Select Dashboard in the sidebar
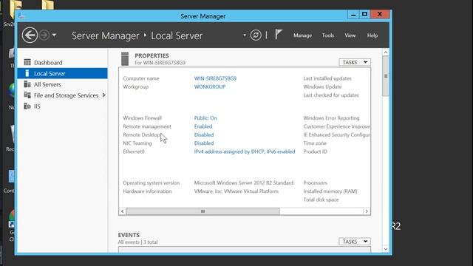This screenshot has width=473, height=266. coord(62,62)
